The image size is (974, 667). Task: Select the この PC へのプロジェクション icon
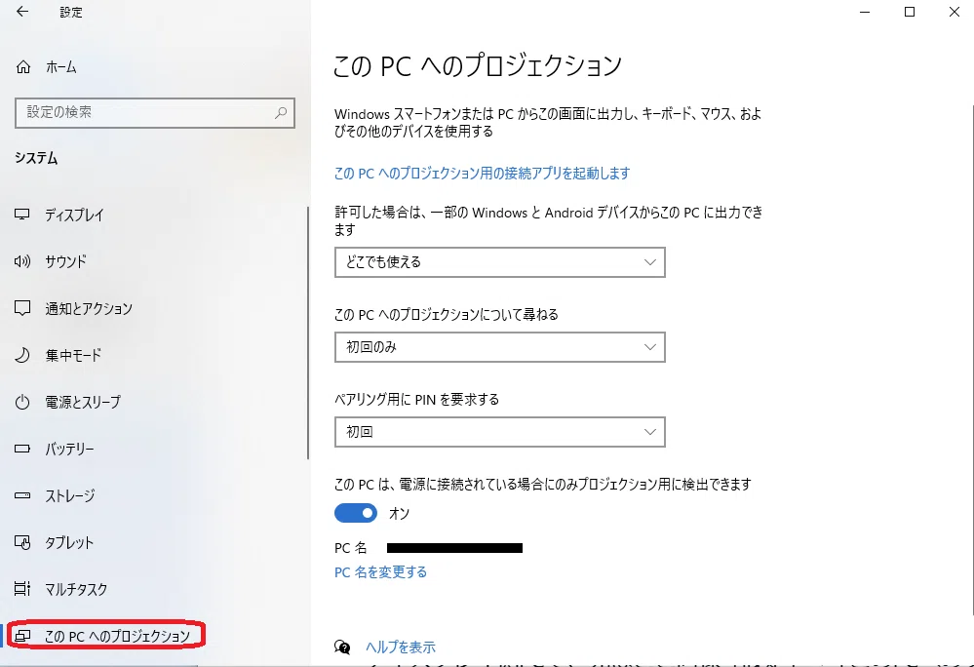[x=22, y=636]
